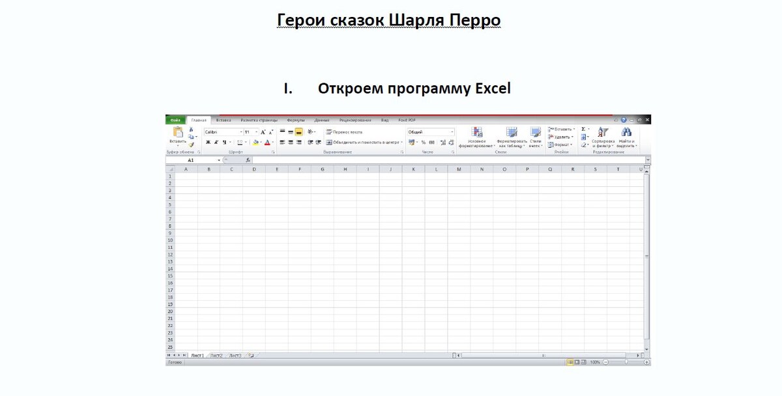The image size is (782, 396).
Task: Open Форматировать как таблицу gallery
Action: click(x=512, y=137)
